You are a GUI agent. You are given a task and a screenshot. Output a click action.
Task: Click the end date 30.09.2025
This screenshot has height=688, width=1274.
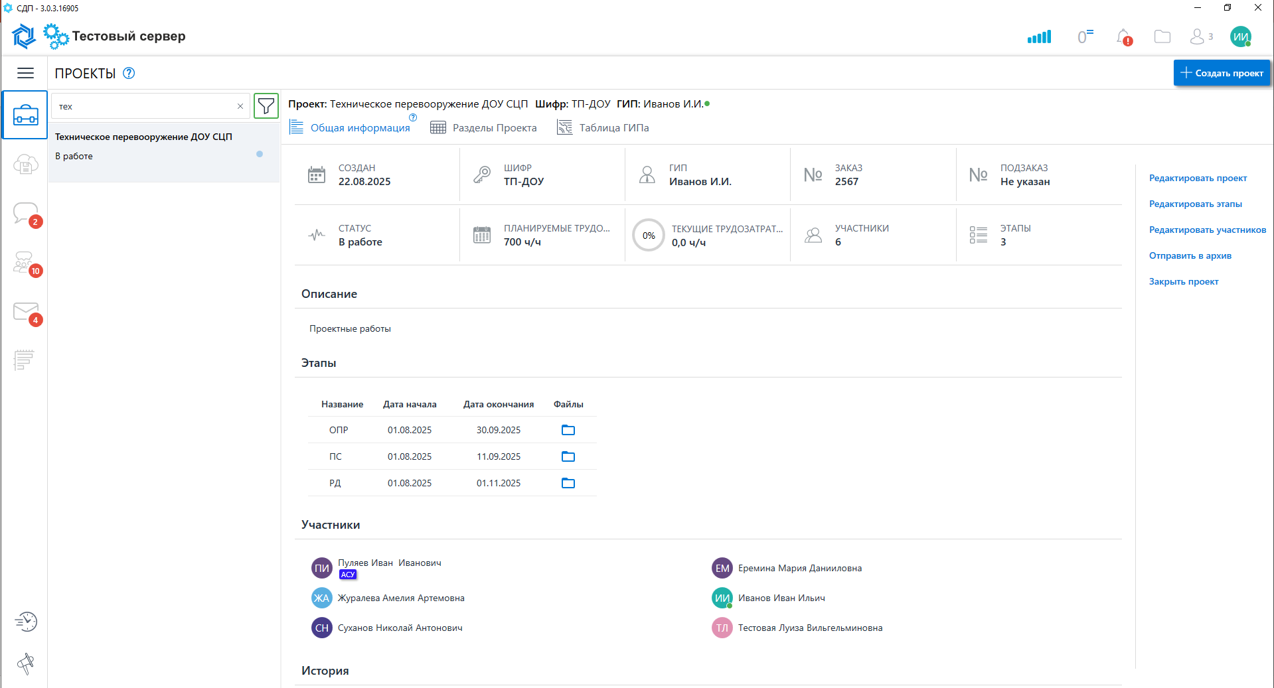tap(499, 430)
